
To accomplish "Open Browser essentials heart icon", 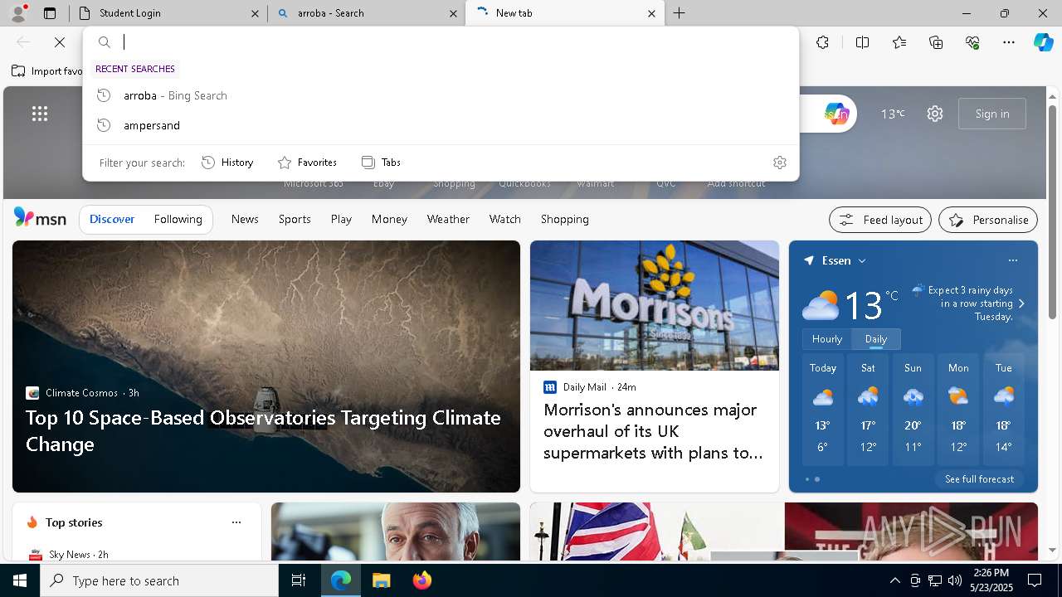I will click(972, 42).
